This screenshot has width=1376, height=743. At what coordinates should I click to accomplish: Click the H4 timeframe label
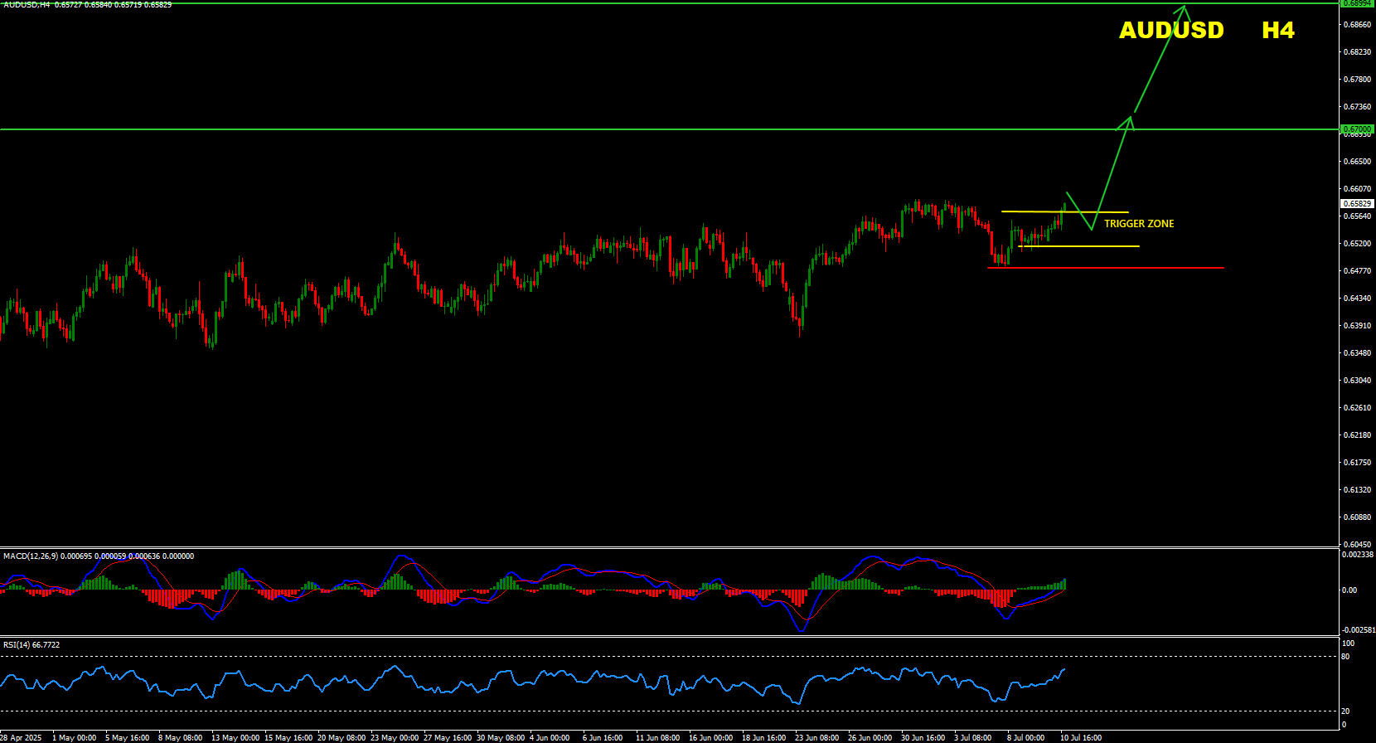[1277, 31]
